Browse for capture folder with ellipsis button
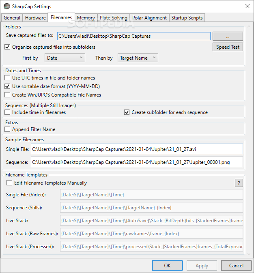Image resolution: width=254 pixels, height=273 pixels. (228, 36)
